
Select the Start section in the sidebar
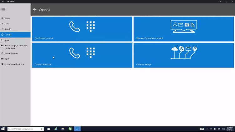(7, 23)
